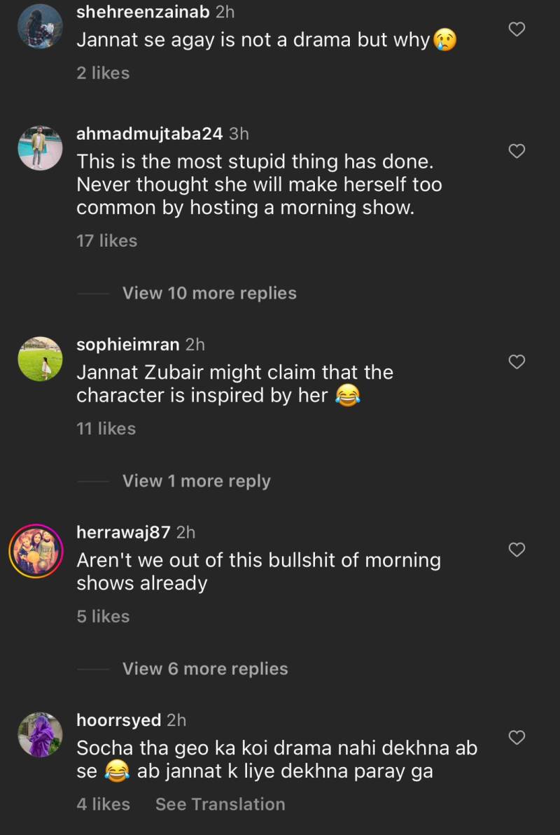Go to ahmadmujtaba24 username profile
The width and height of the screenshot is (560, 835).
[149, 134]
